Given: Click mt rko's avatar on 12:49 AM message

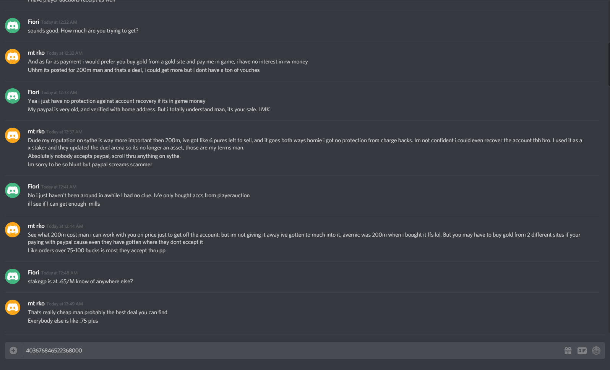Looking at the screenshot, I should click(13, 307).
